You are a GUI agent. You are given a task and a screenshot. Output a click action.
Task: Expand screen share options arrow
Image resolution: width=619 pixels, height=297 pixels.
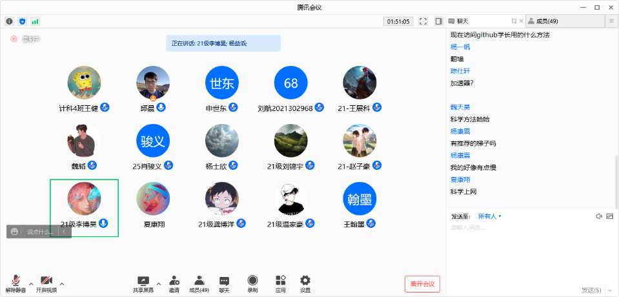158,283
